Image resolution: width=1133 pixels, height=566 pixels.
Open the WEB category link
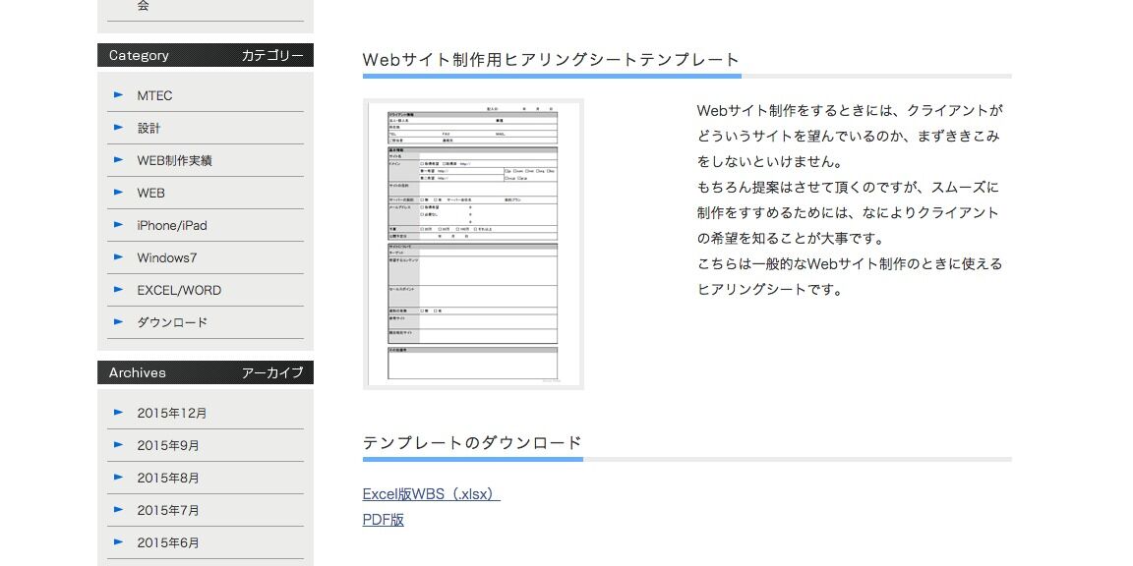click(x=150, y=193)
